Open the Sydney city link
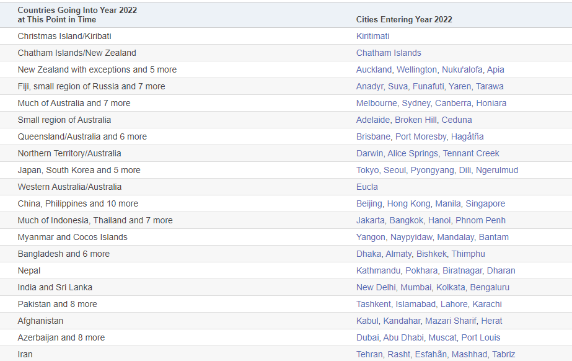Screen dimensions: 572x361 tap(416, 103)
